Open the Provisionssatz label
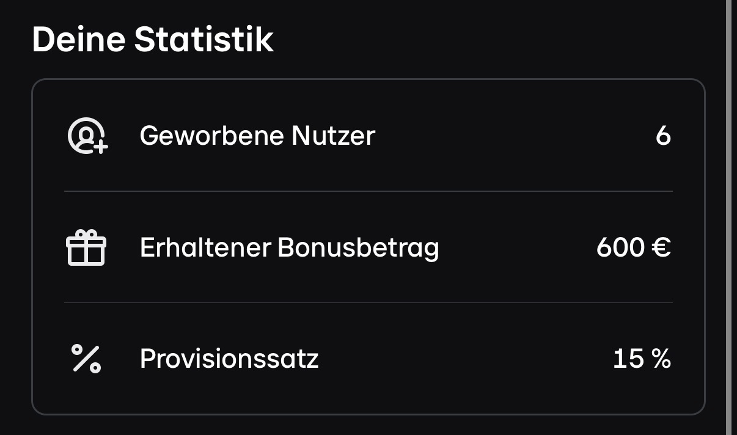The width and height of the screenshot is (737, 435). (229, 359)
